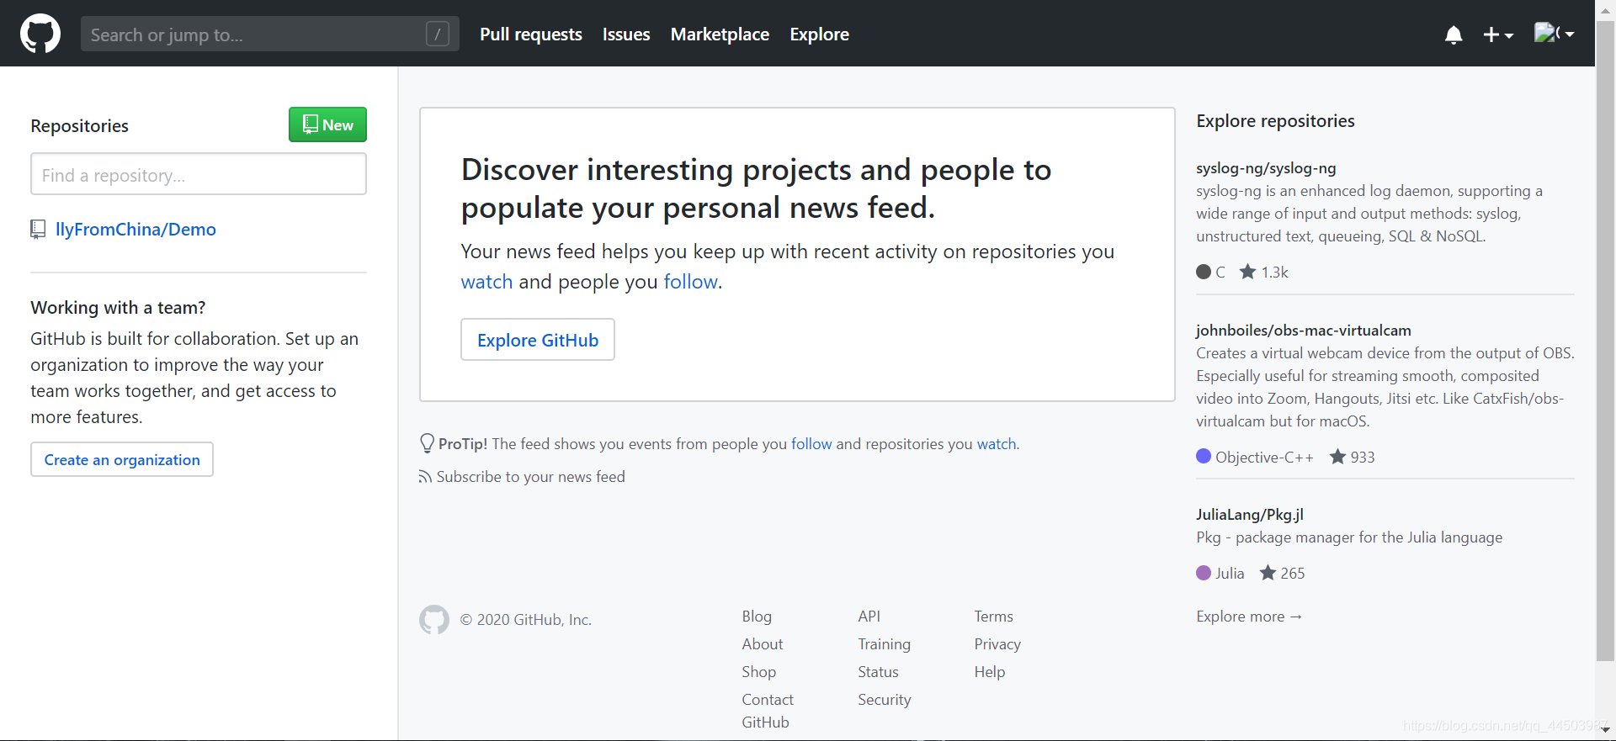Open the About footer link

click(763, 644)
